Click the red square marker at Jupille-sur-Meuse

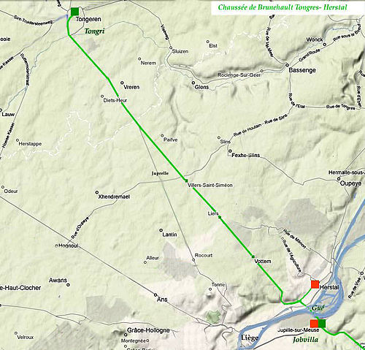[314, 324]
